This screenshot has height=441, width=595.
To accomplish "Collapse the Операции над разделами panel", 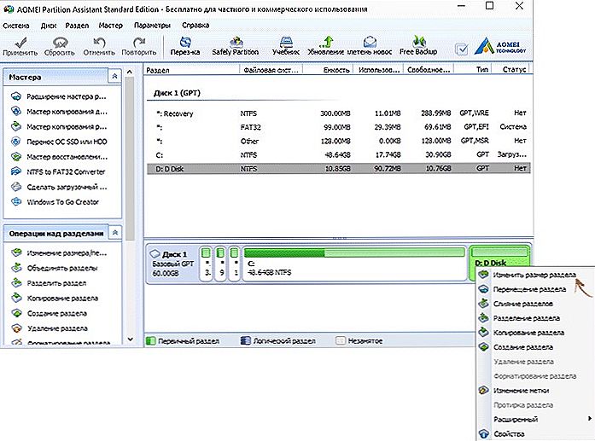I will (x=115, y=233).
